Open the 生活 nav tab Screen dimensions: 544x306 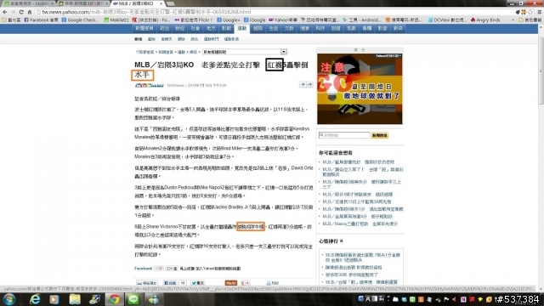(274, 28)
